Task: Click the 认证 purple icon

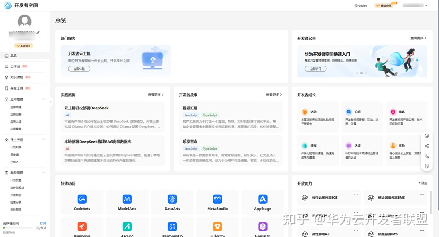Action: coord(349,146)
